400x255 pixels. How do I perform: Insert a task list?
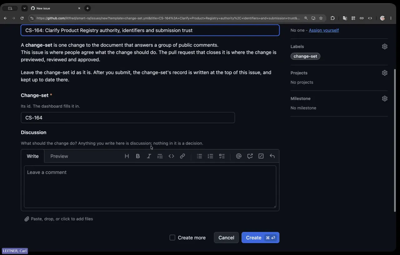point(222,156)
